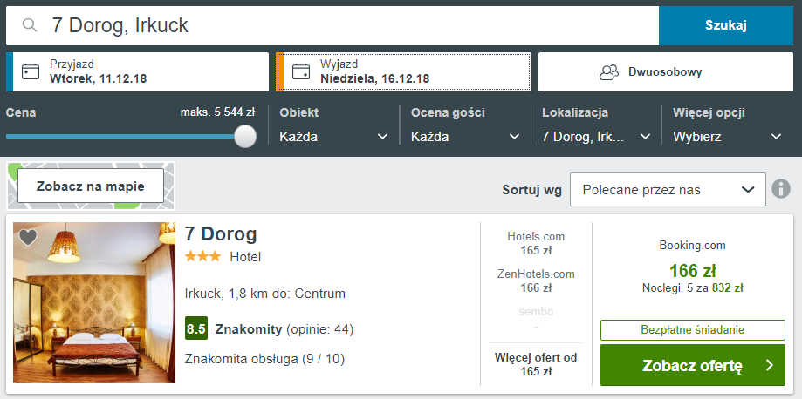
Task: Click arrow on Zobacz ofertę button
Action: [770, 365]
